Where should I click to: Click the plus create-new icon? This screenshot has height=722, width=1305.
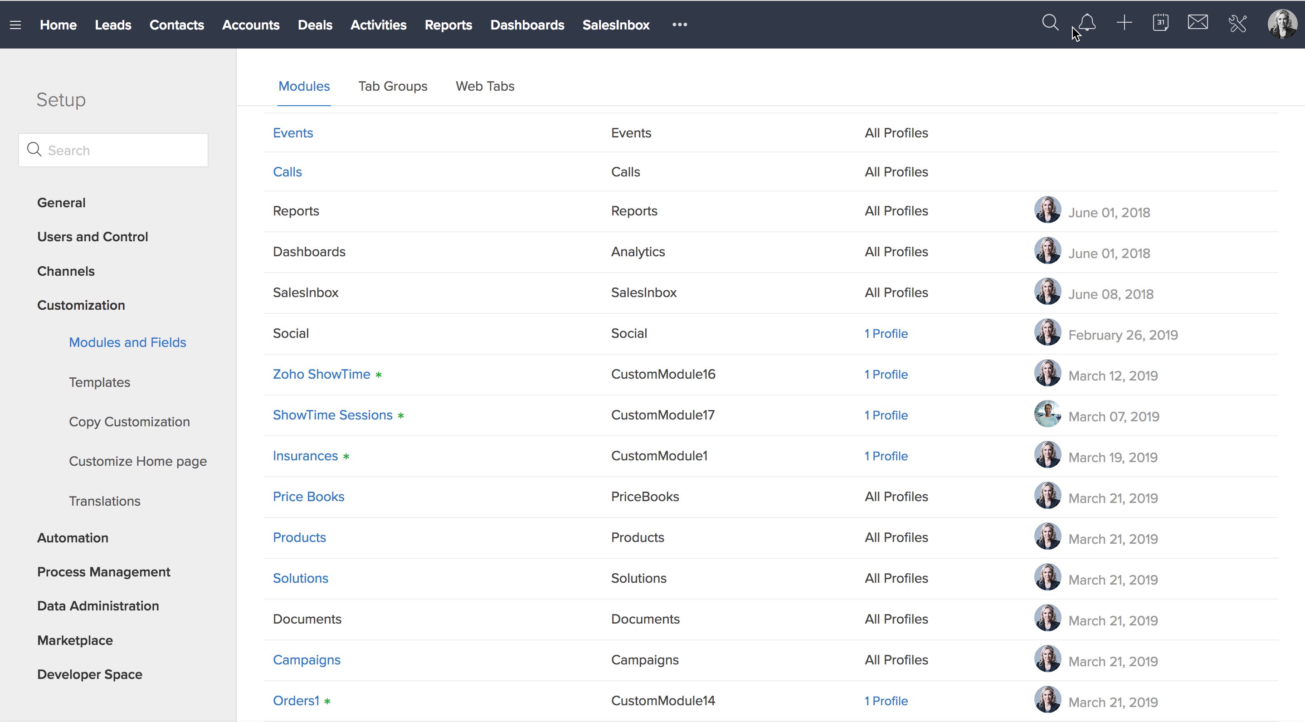[1124, 23]
